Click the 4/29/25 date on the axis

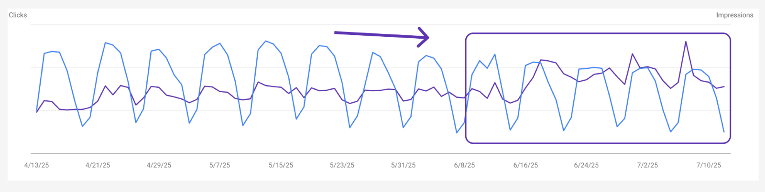(159, 165)
